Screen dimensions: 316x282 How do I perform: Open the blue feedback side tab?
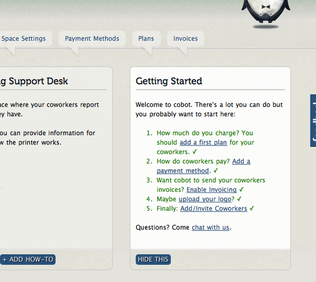coord(313,121)
